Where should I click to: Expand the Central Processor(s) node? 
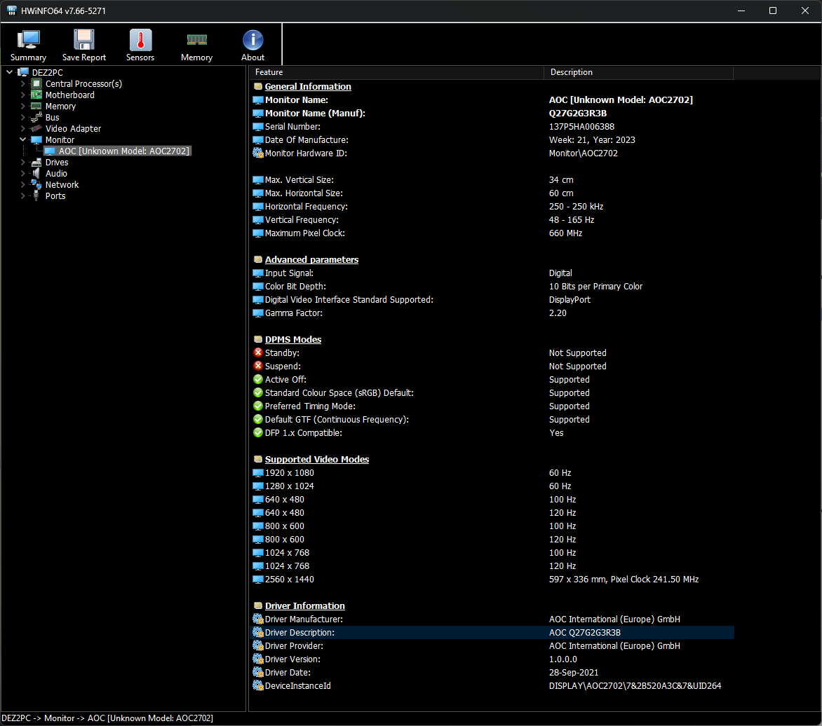pos(22,84)
